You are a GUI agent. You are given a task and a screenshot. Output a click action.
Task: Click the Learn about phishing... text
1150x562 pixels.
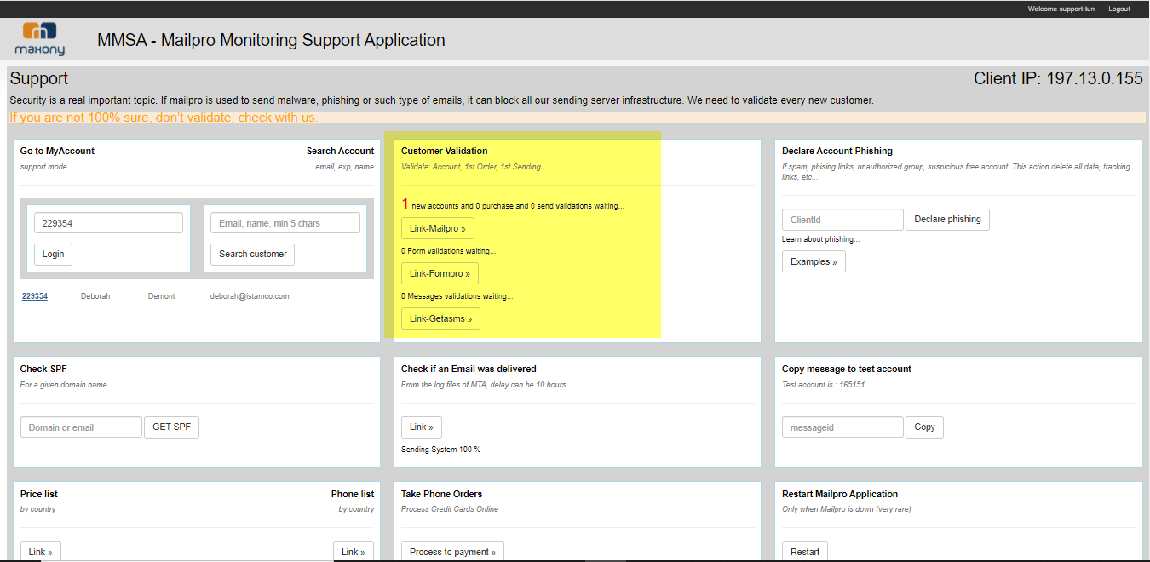pos(820,239)
